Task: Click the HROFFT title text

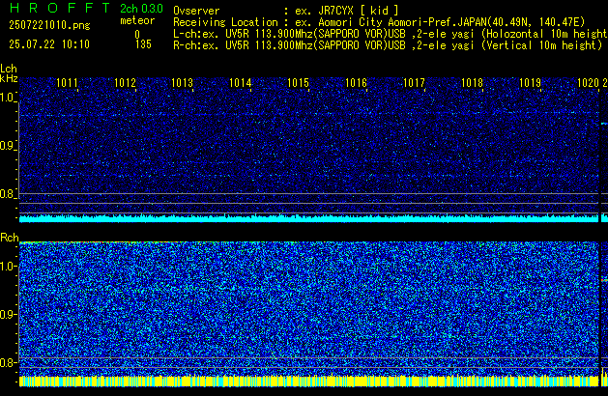Action: [60, 8]
